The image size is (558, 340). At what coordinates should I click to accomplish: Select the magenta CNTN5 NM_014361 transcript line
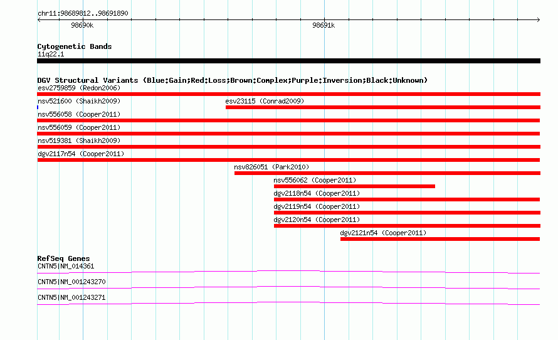click(x=288, y=272)
